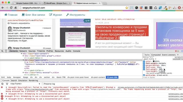
Task: Toggle font-weight 400 property checkbox
Action: coord(144,69)
